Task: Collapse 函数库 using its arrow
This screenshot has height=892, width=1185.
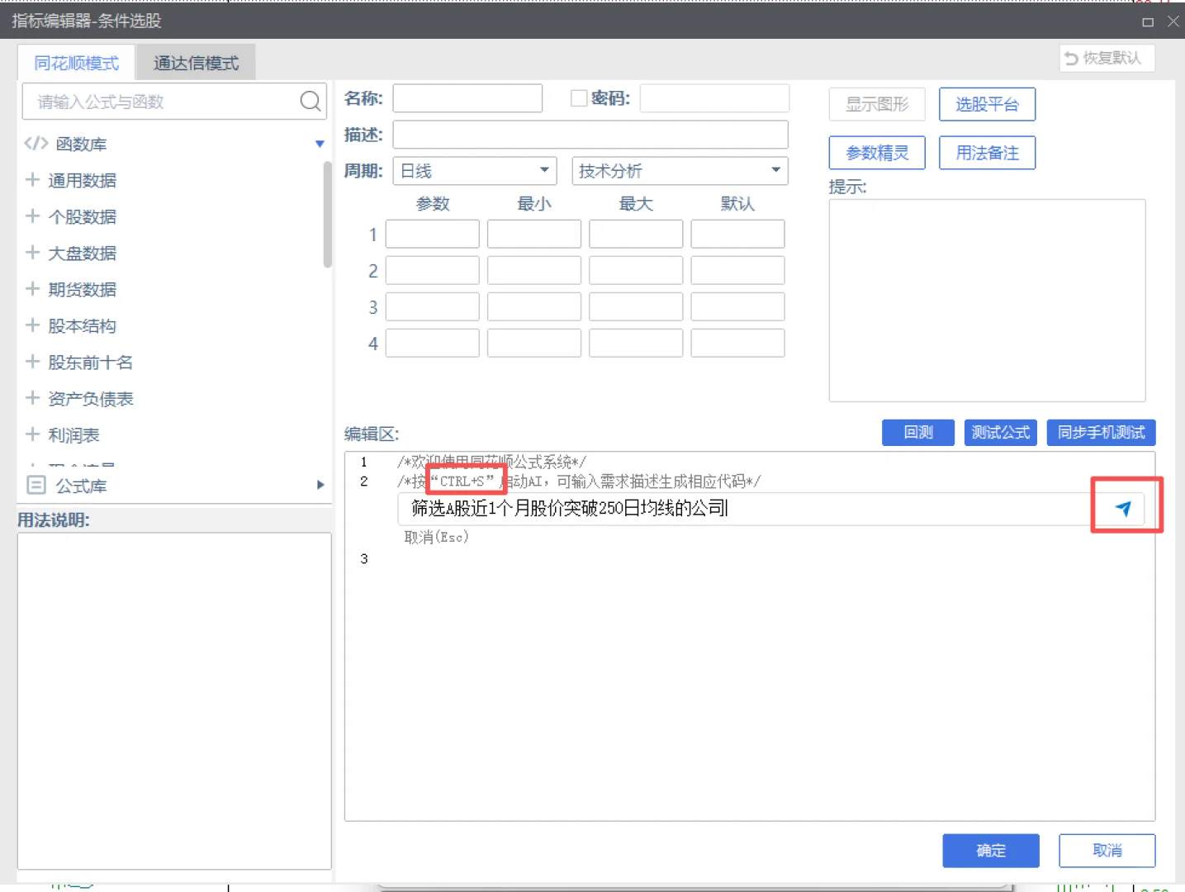Action: [x=320, y=143]
